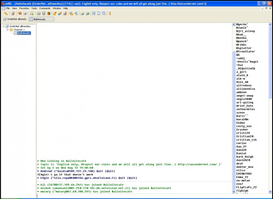This screenshot has height=199, width=273.
Task: Select nick a_girl in the nick list
Action: (x=241, y=72)
